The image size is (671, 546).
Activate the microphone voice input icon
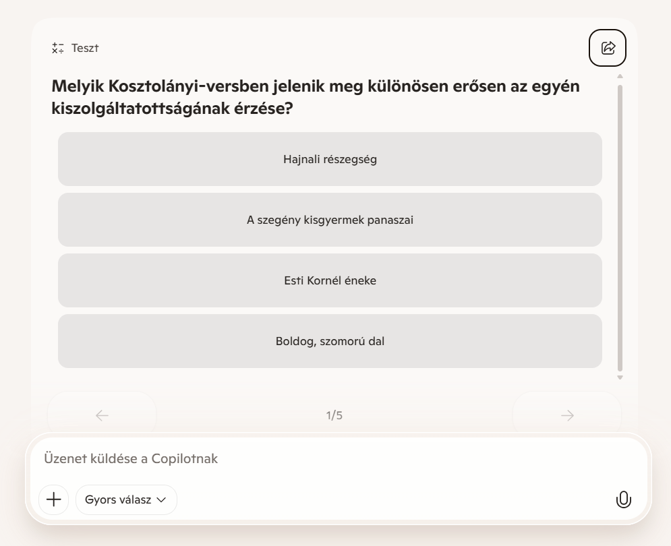tap(623, 499)
